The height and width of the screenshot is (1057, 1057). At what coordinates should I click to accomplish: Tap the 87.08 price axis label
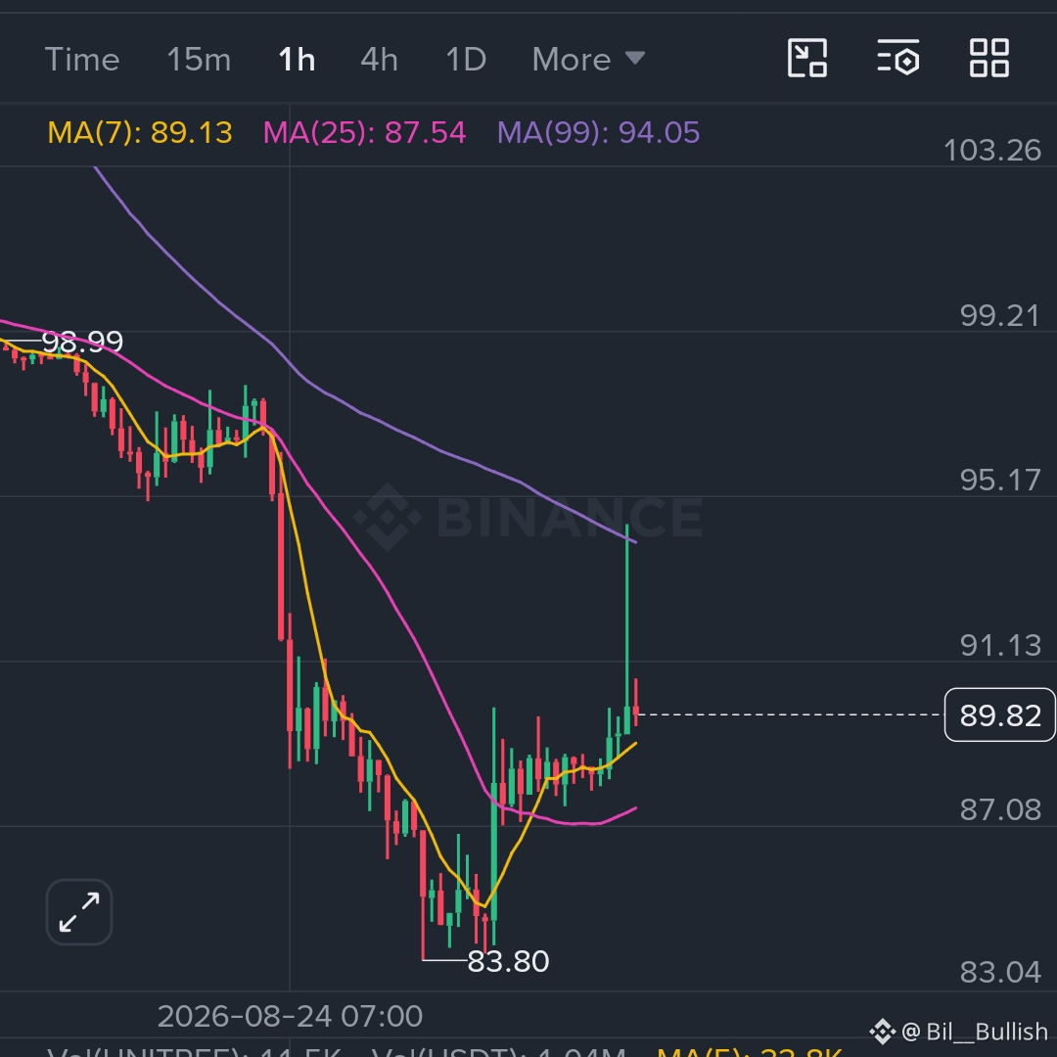(x=1000, y=809)
